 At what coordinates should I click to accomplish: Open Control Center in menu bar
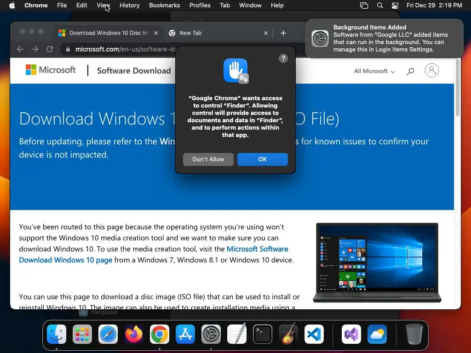click(x=395, y=5)
